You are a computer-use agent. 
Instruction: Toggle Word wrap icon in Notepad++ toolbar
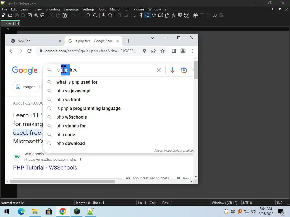coord(135,15)
